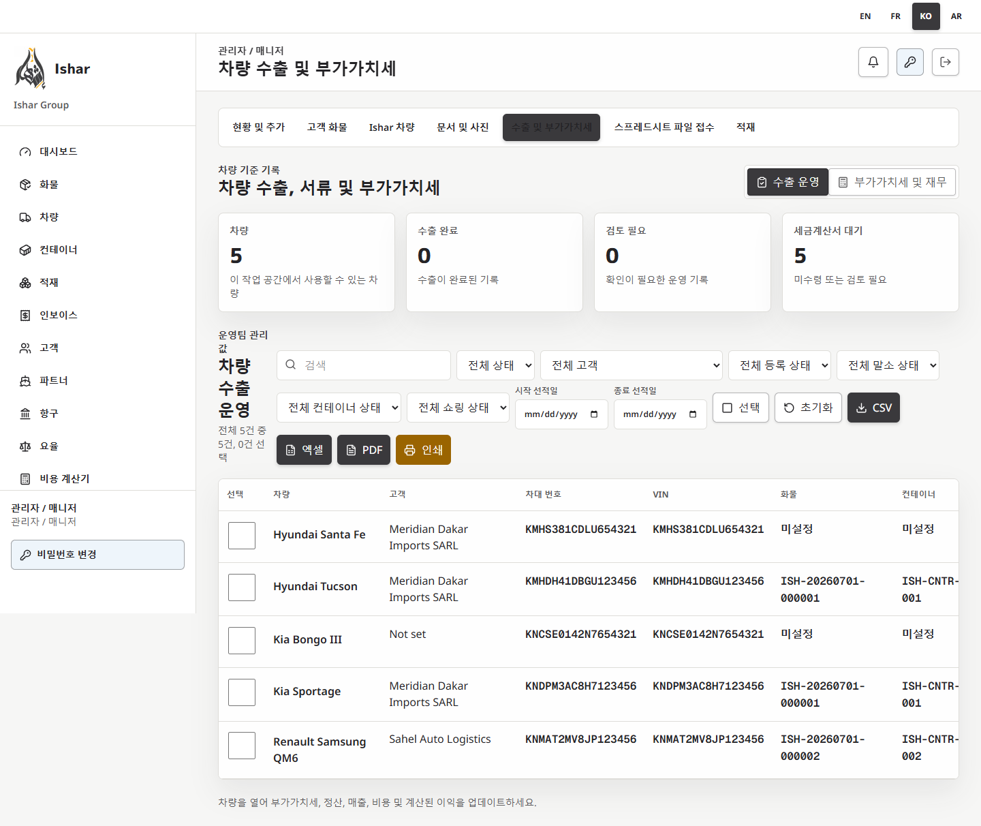Image resolution: width=981 pixels, height=826 pixels.
Task: Click the key icon in header
Action: pos(910,62)
